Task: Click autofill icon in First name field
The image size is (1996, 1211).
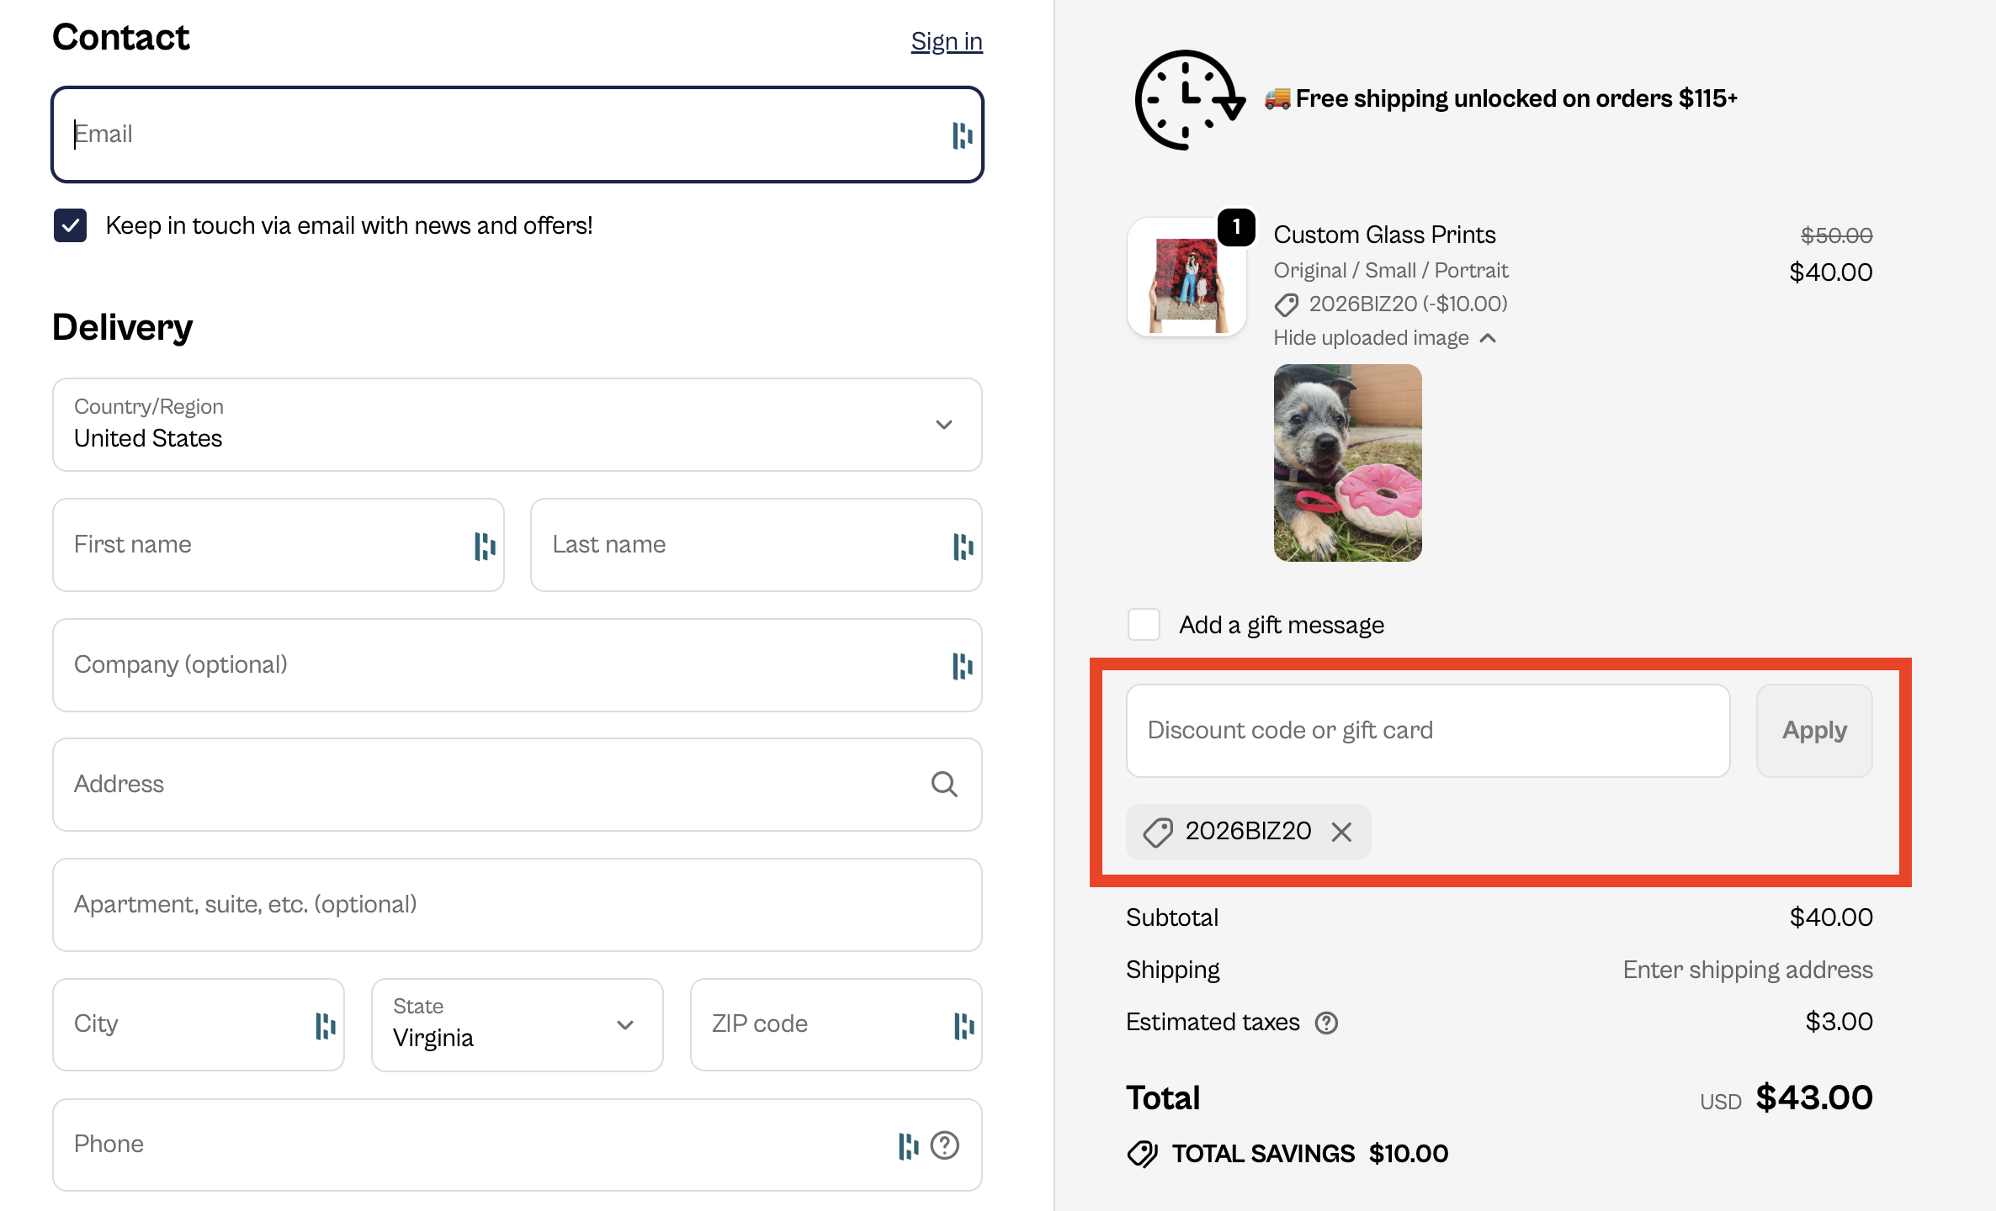Action: tap(485, 546)
